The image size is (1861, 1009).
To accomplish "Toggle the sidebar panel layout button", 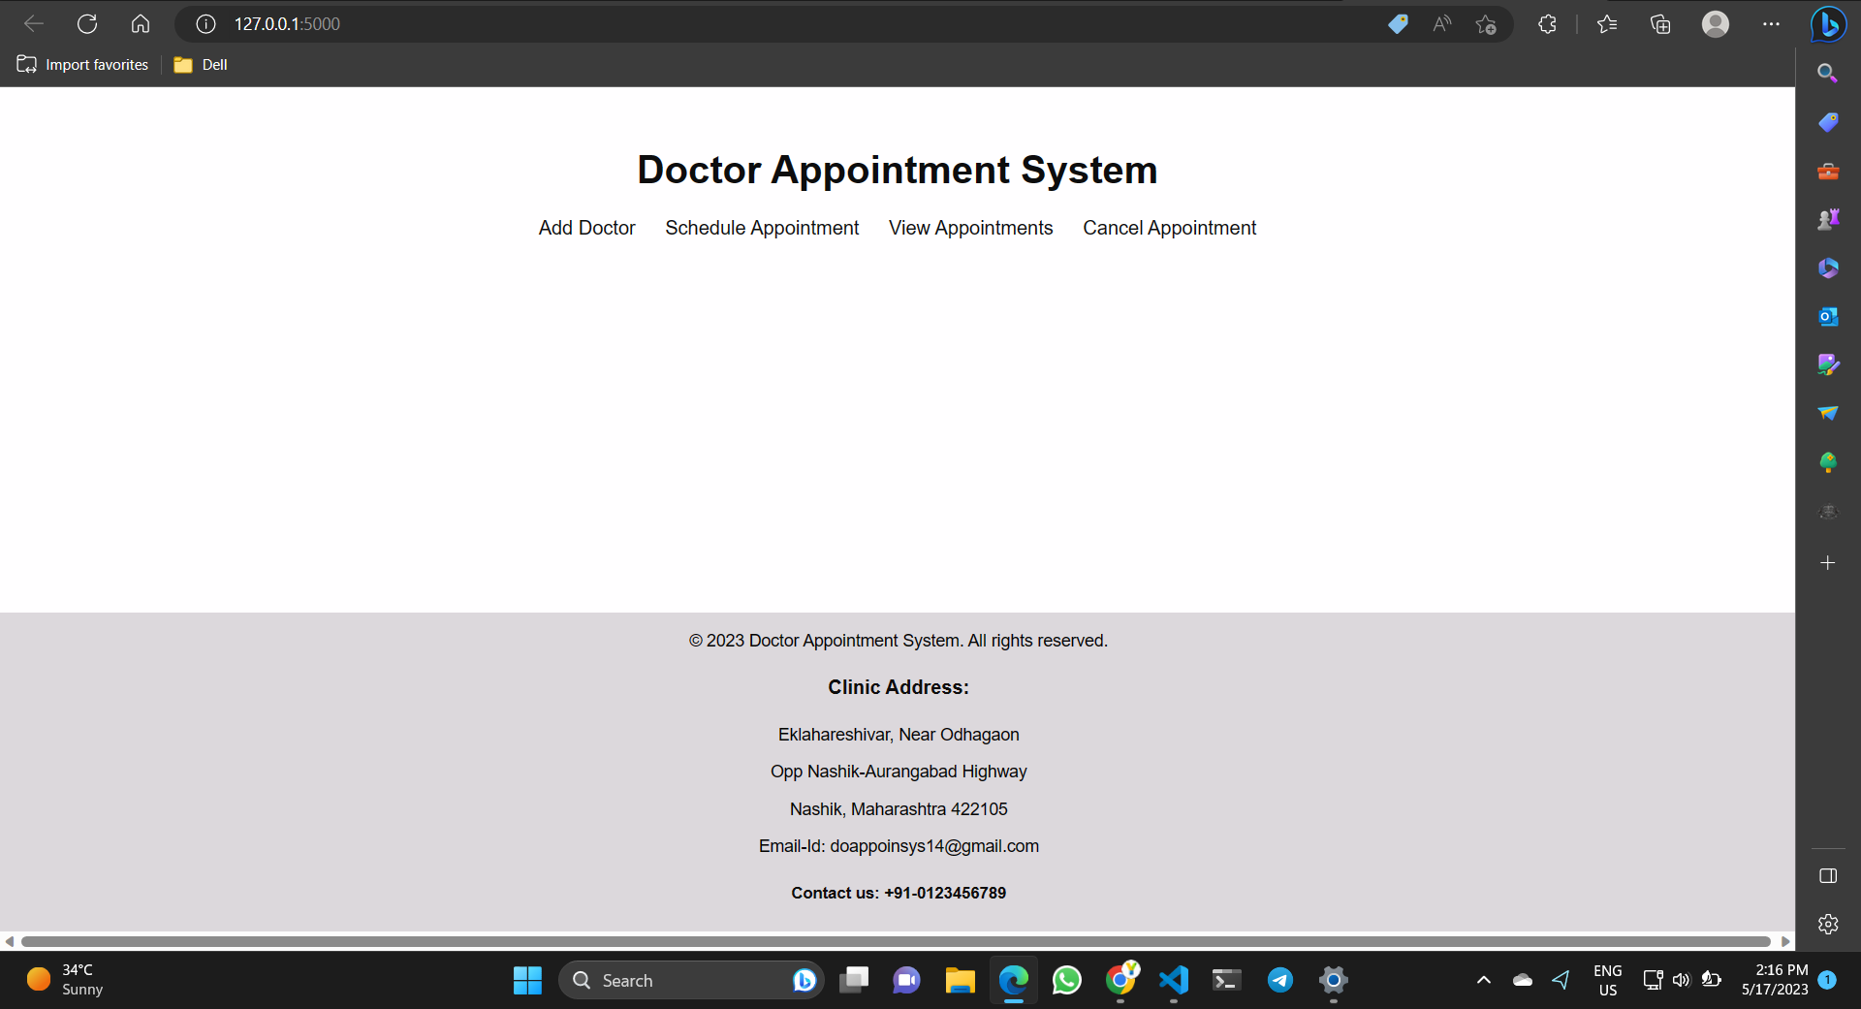I will (x=1828, y=876).
